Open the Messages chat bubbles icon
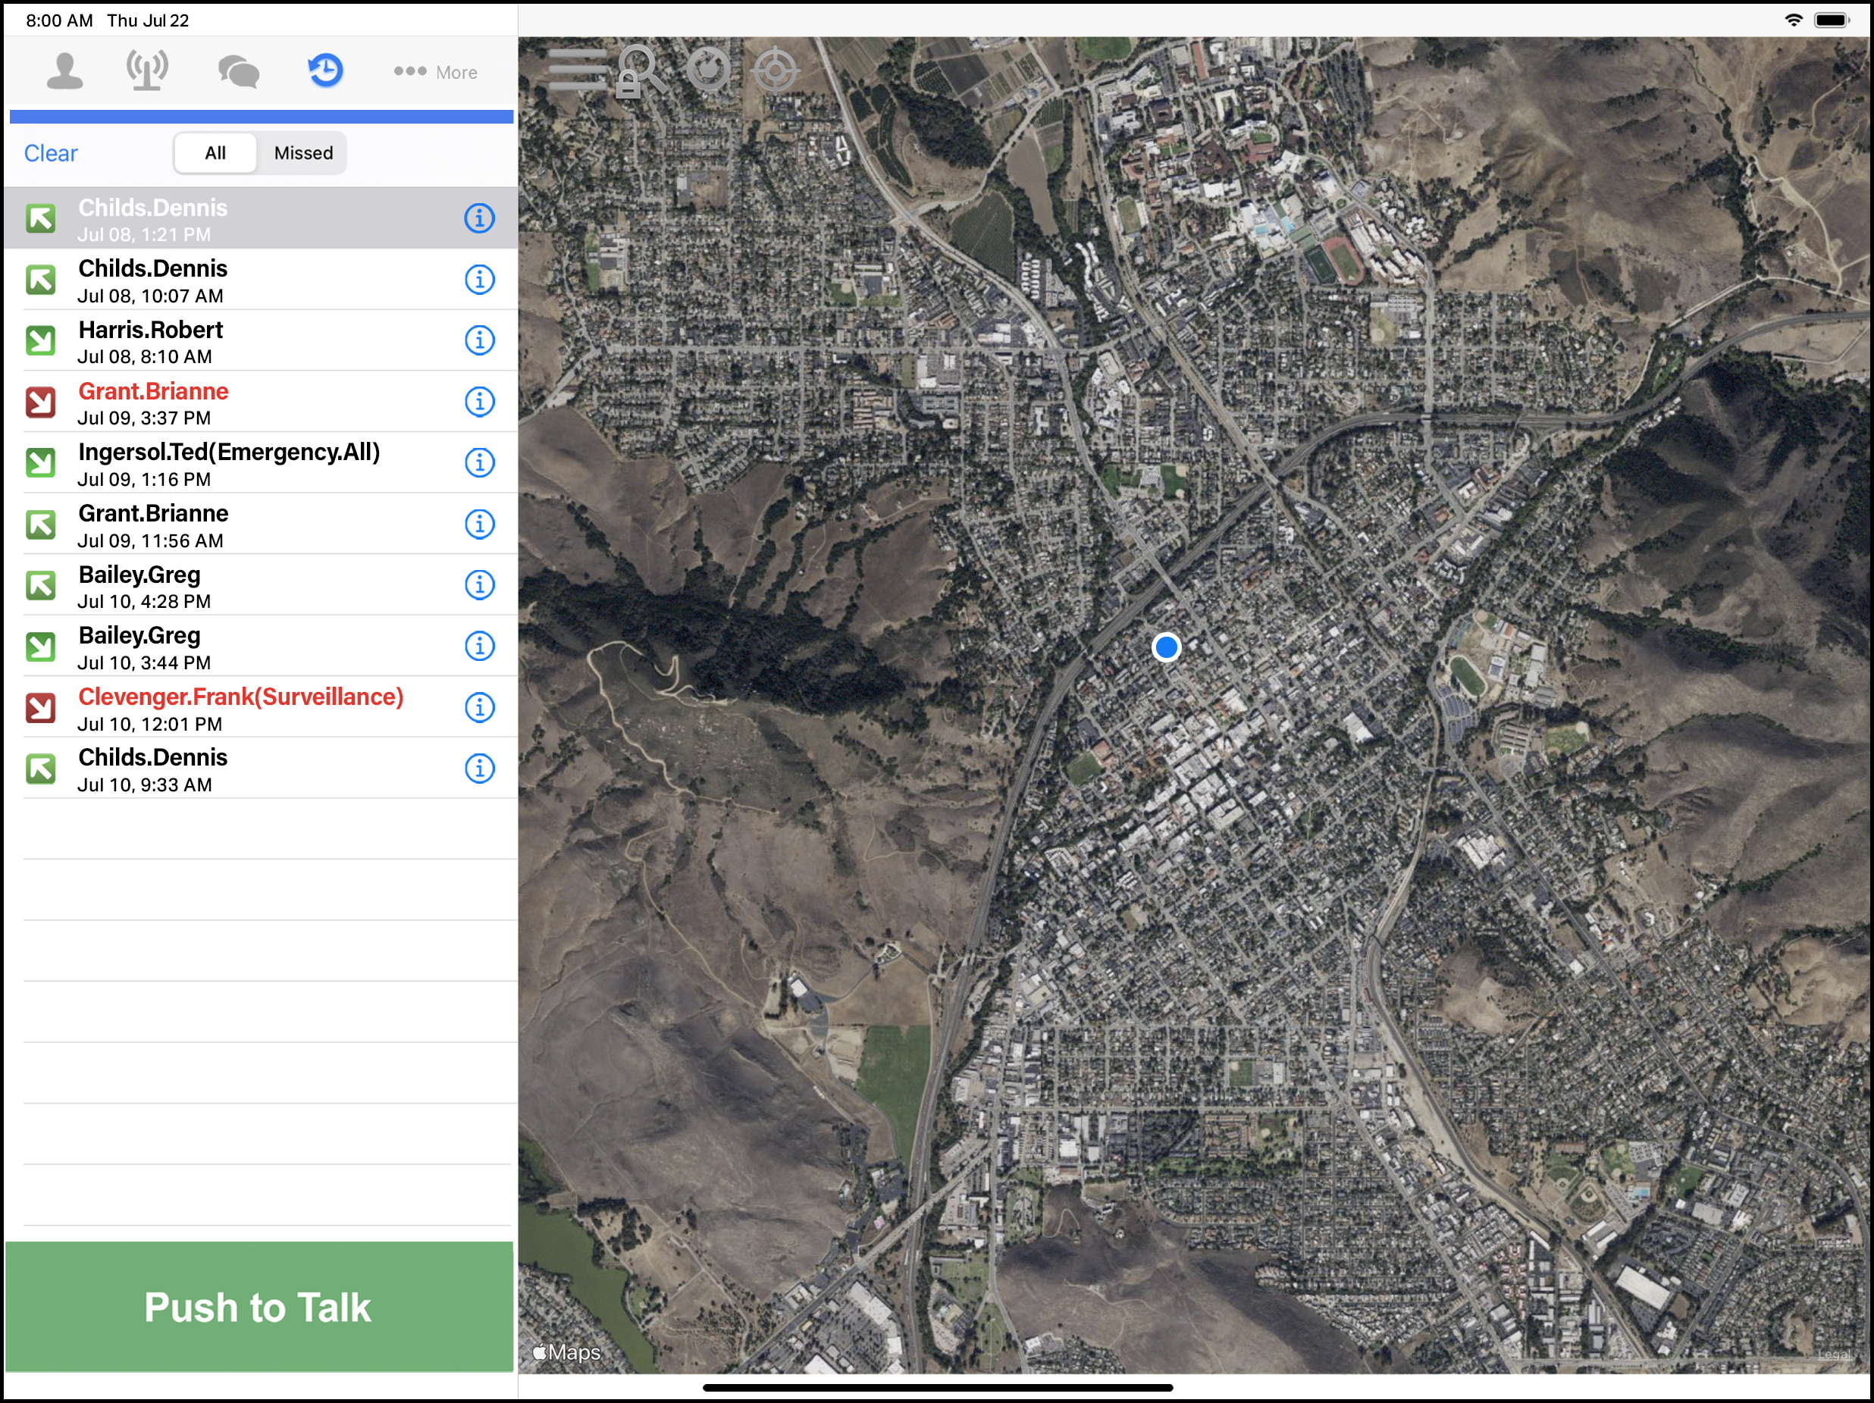The width and height of the screenshot is (1874, 1403). click(238, 71)
